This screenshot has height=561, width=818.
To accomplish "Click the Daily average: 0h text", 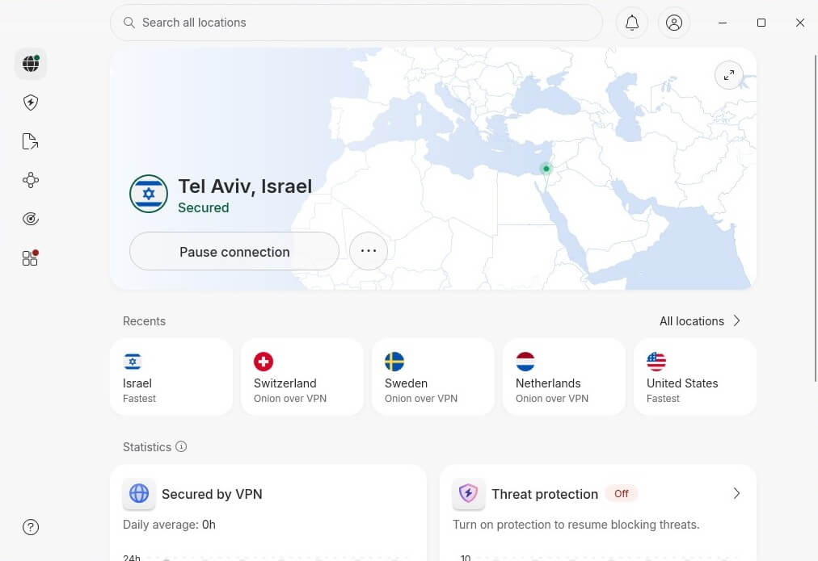I will pyautogui.click(x=169, y=525).
